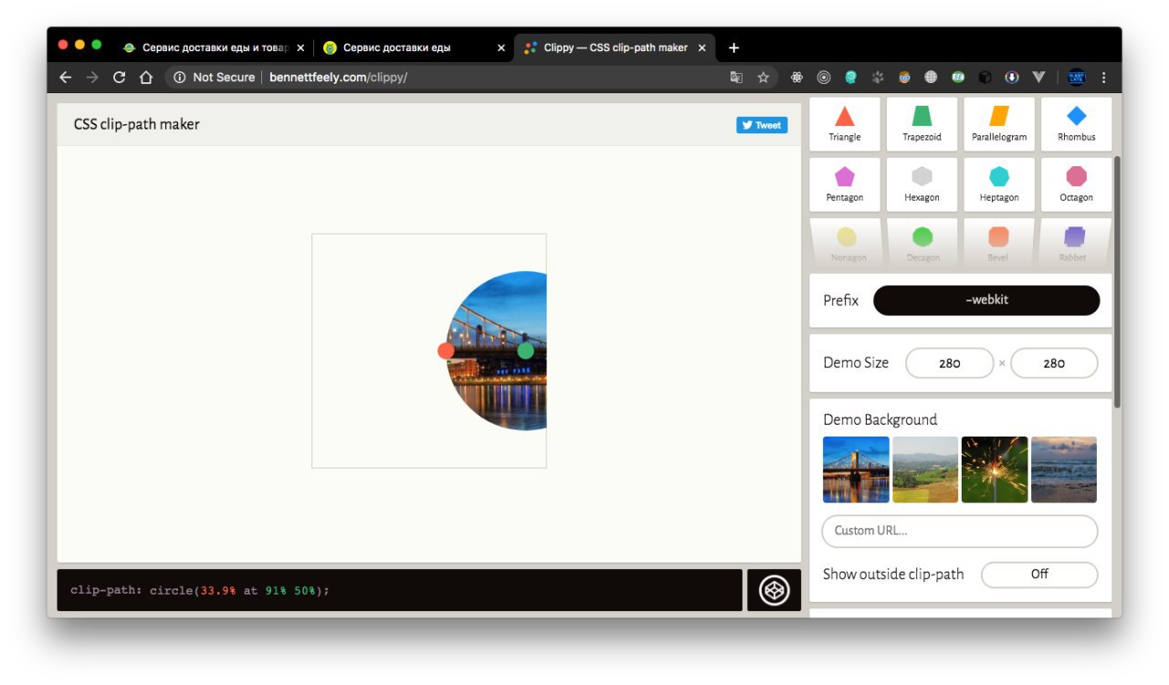This screenshot has height=685, width=1169.
Task: Focus the Custom URL input field
Action: coord(960,531)
